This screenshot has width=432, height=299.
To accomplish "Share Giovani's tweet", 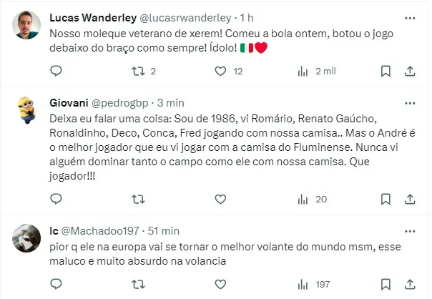I will [x=410, y=200].
